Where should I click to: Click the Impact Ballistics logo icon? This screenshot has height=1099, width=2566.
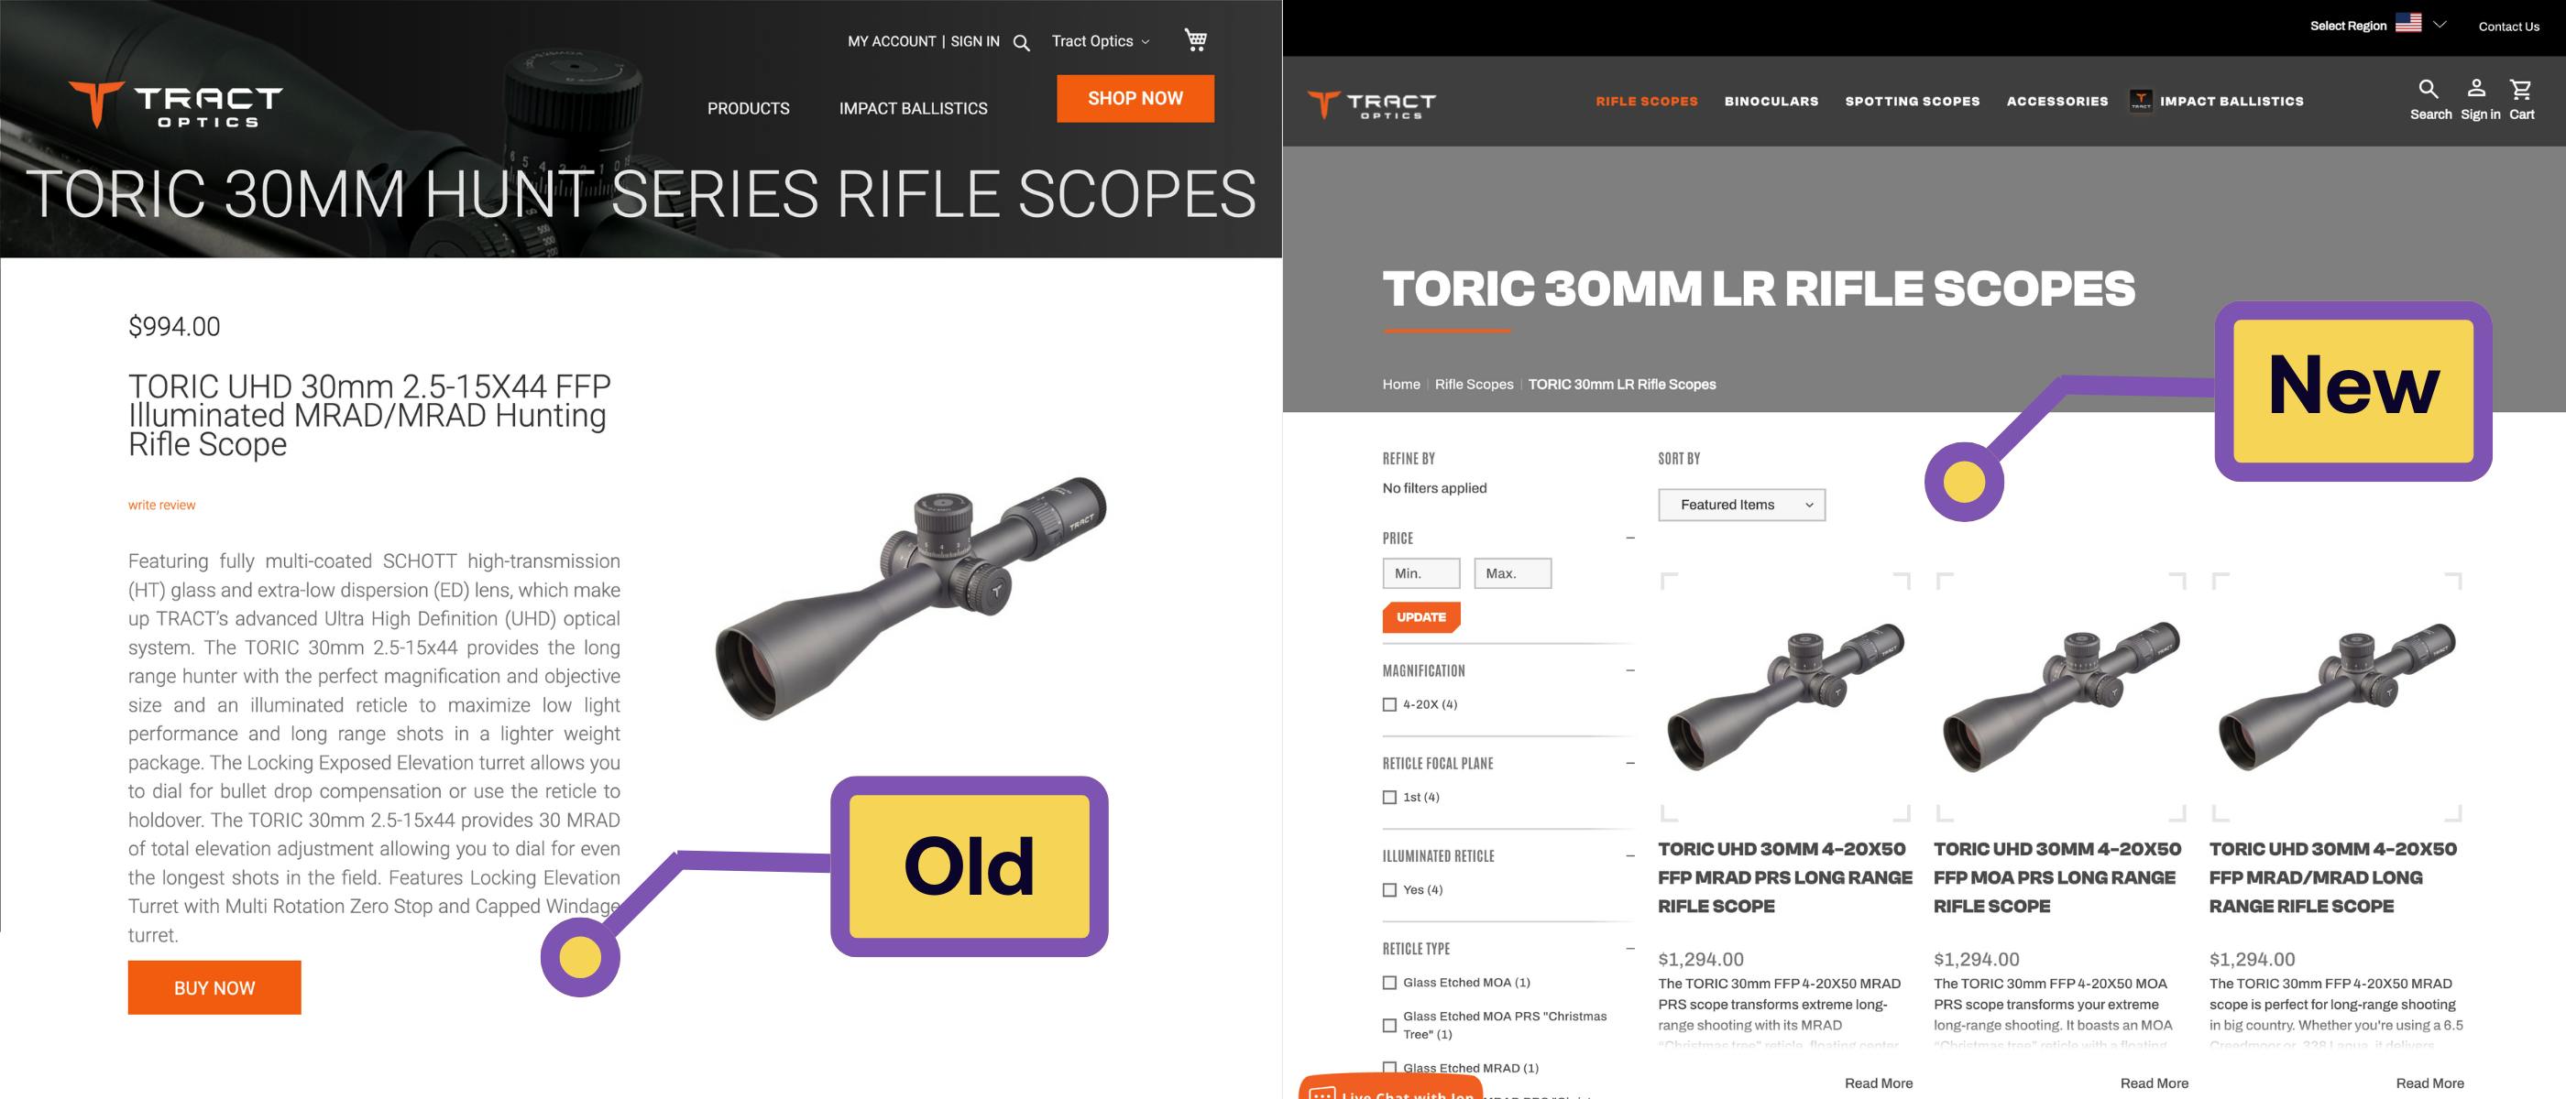coord(2141,101)
